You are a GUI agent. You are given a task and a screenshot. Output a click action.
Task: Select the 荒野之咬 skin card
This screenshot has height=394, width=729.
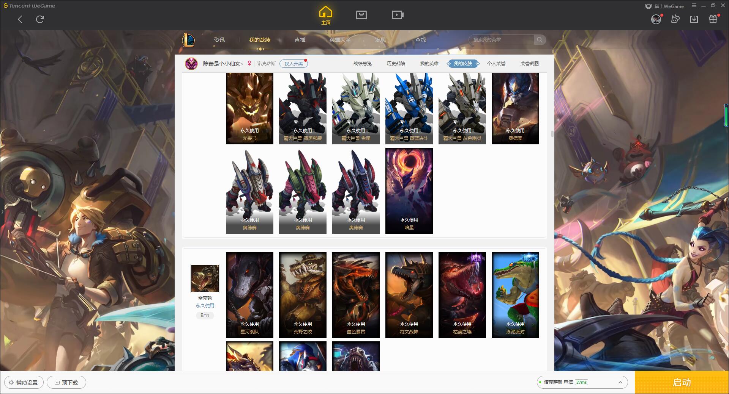[303, 295]
